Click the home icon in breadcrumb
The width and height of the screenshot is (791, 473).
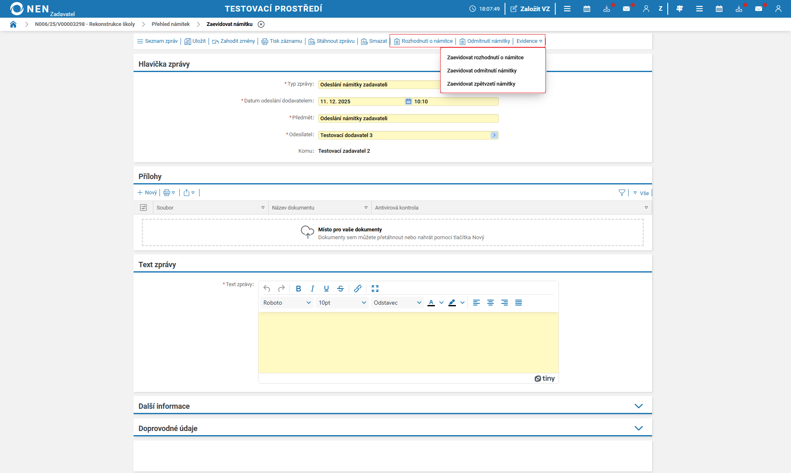click(x=13, y=24)
